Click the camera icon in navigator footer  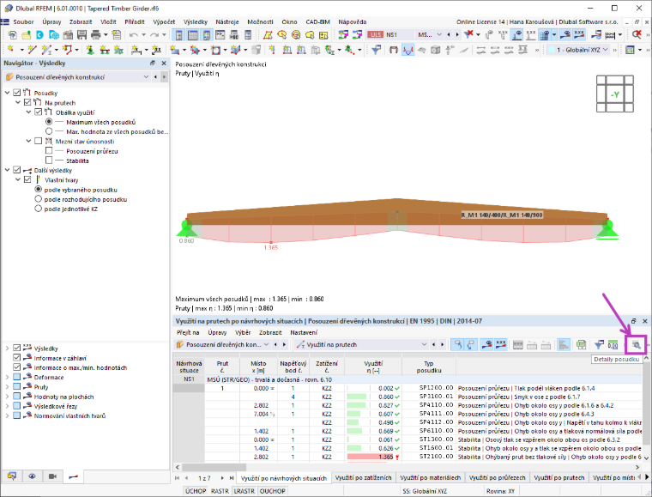click(52, 476)
